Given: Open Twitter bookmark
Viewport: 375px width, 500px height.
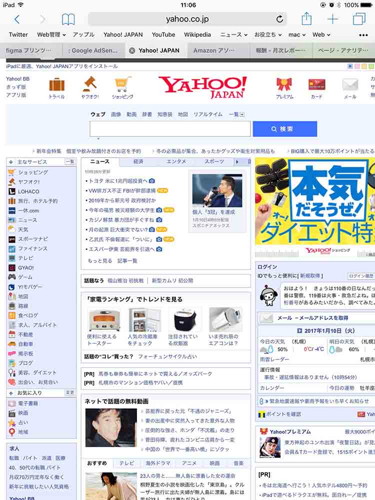Looking at the screenshot, I should (x=18, y=34).
